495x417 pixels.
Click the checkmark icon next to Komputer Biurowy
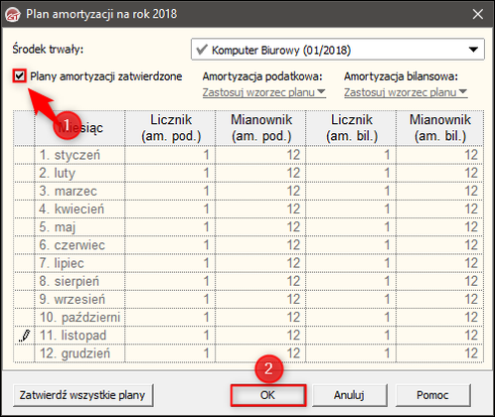coord(202,50)
